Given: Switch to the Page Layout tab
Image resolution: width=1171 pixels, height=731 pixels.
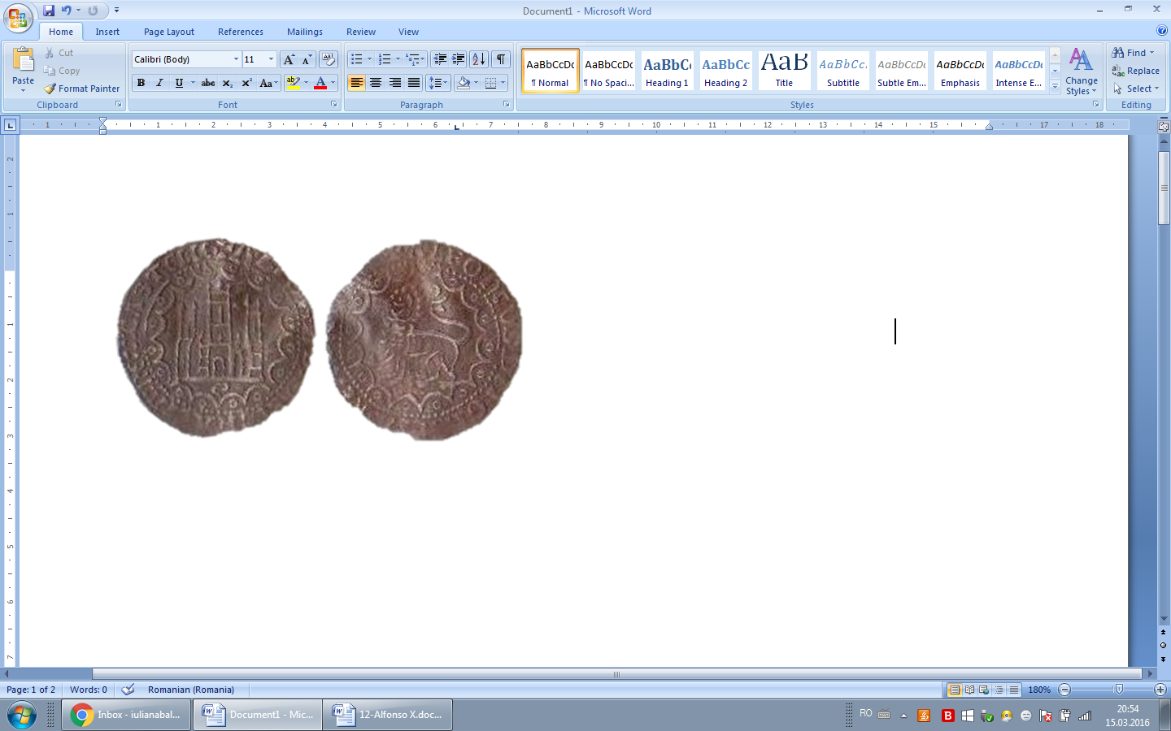Looking at the screenshot, I should click(169, 32).
